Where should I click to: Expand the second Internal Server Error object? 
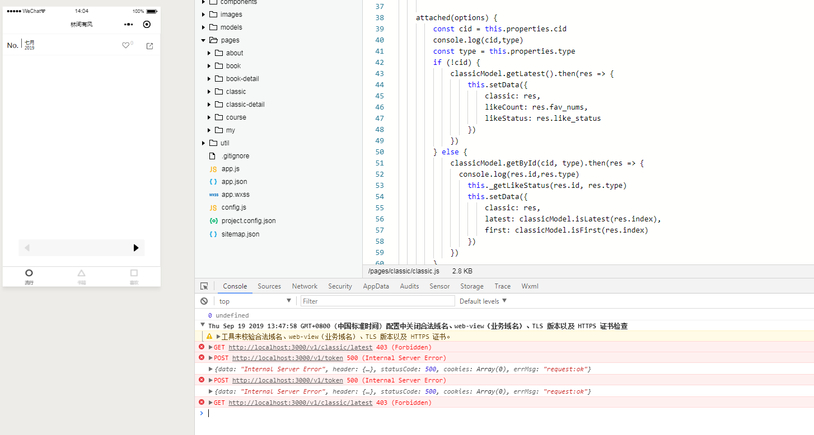coord(211,391)
